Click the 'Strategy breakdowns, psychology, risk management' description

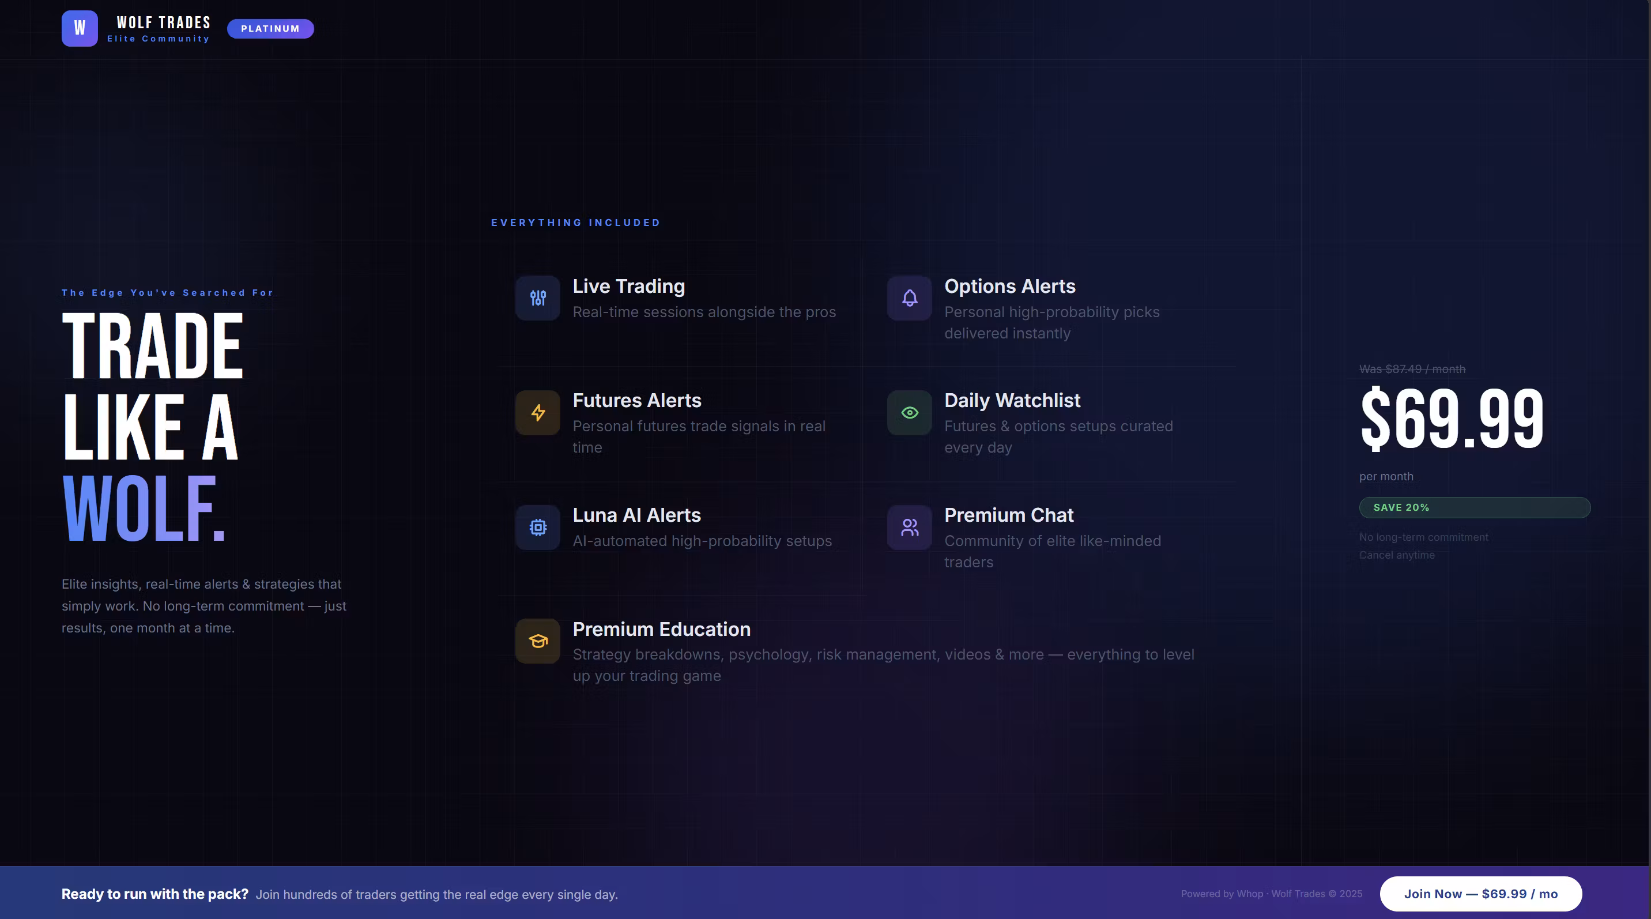(x=883, y=665)
